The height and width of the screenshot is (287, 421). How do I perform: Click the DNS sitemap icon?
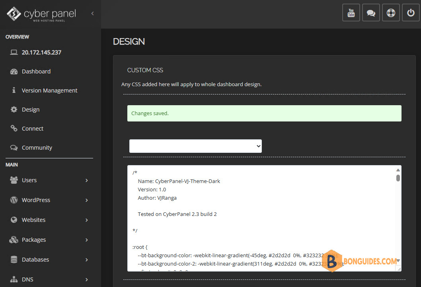pos(14,279)
